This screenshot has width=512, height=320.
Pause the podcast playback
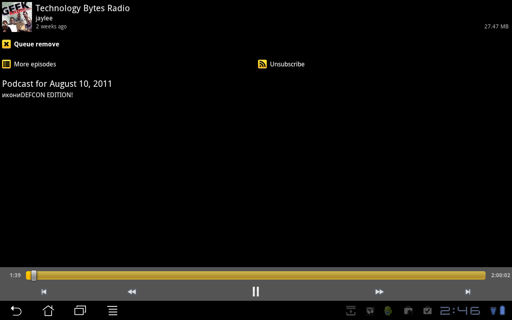(256, 292)
